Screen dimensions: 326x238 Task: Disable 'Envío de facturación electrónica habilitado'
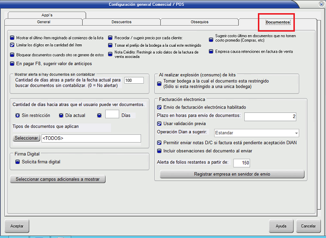159,107
